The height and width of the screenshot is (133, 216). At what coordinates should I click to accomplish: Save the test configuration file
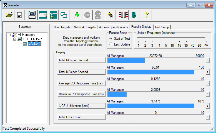coord(19,15)
